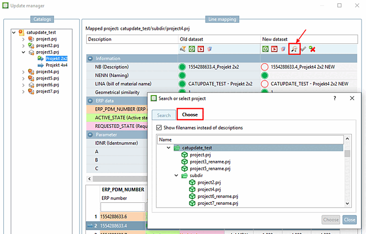366x234 pixels.
Task: Click the project6.prj grey icon in Catalogs tree
Action: (31, 85)
